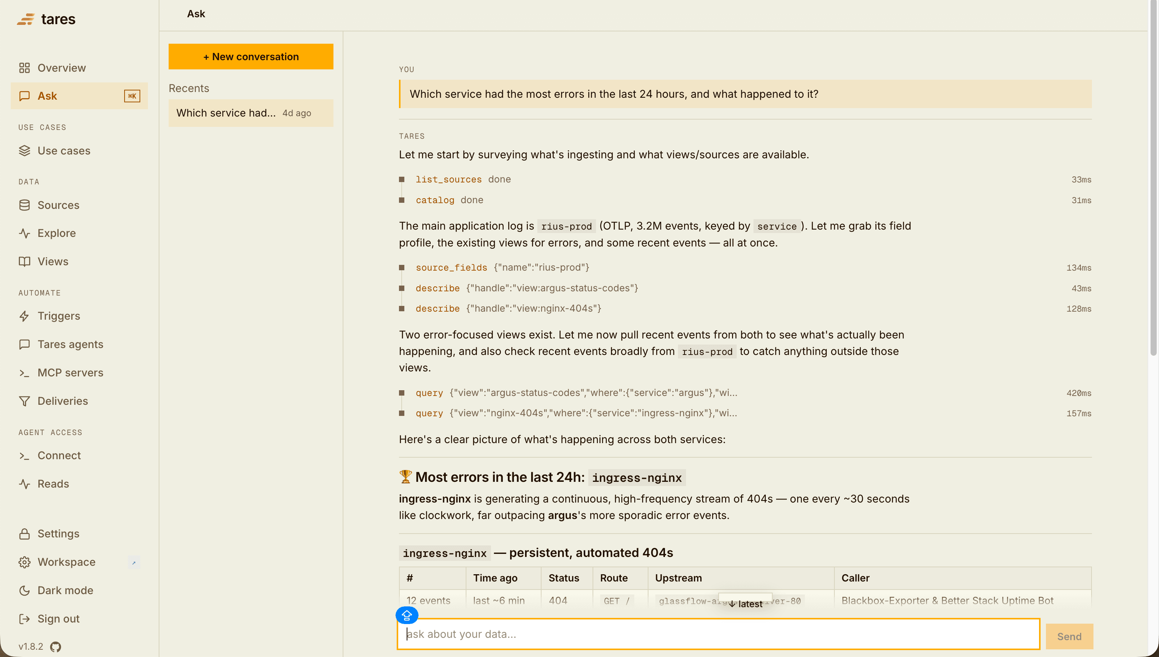Click the Connect terminal icon
The image size is (1159, 657).
tap(25, 455)
